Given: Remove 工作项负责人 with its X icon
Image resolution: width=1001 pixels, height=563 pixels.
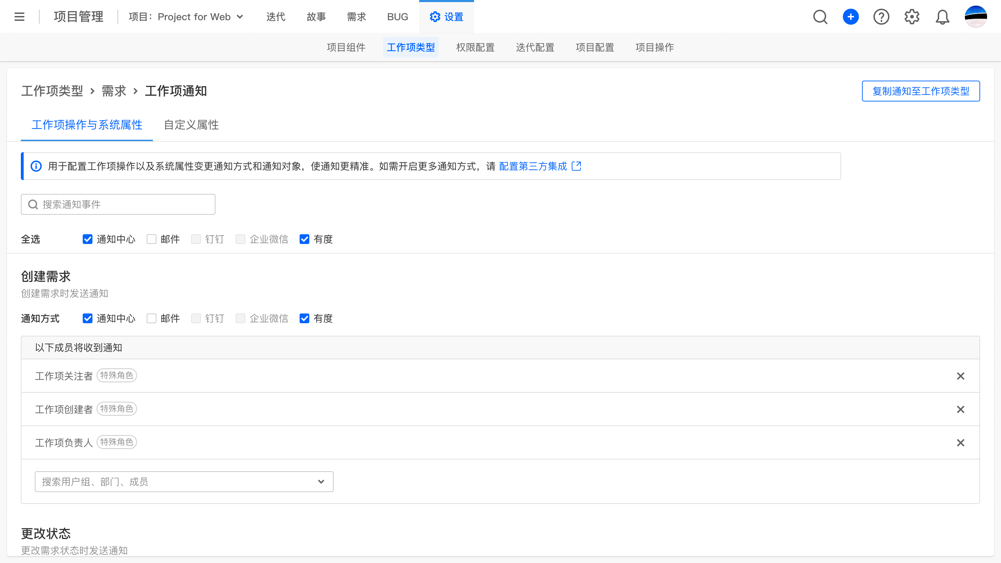Looking at the screenshot, I should coord(961,442).
